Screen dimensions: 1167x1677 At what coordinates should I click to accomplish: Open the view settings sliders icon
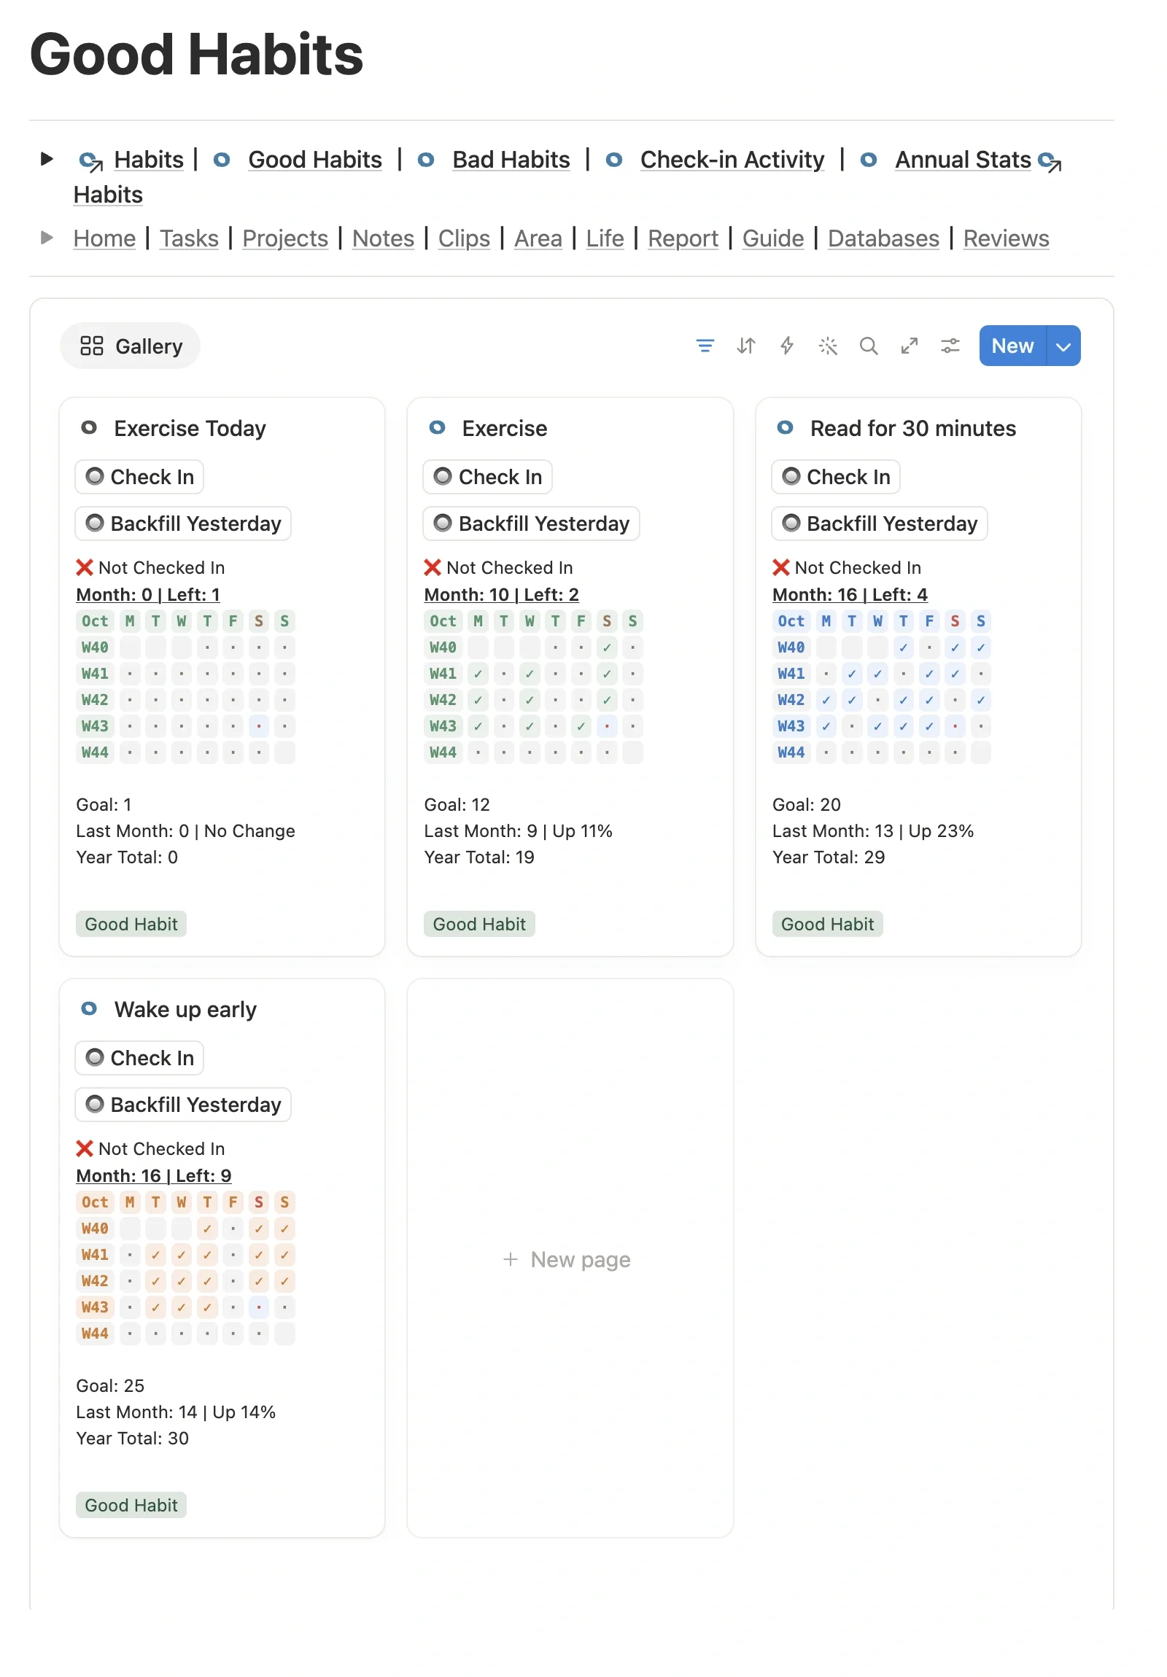coord(950,346)
